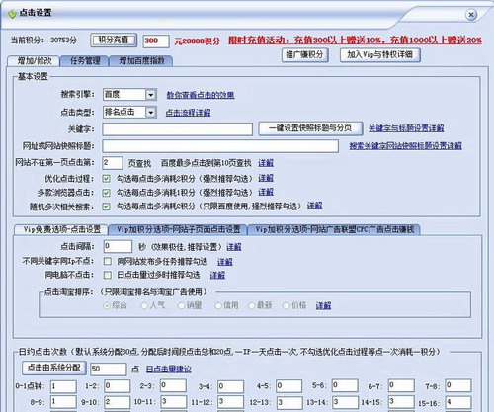Click the 网址或网站快照标题 input field
The height and width of the screenshot is (412, 494).
click(x=220, y=146)
